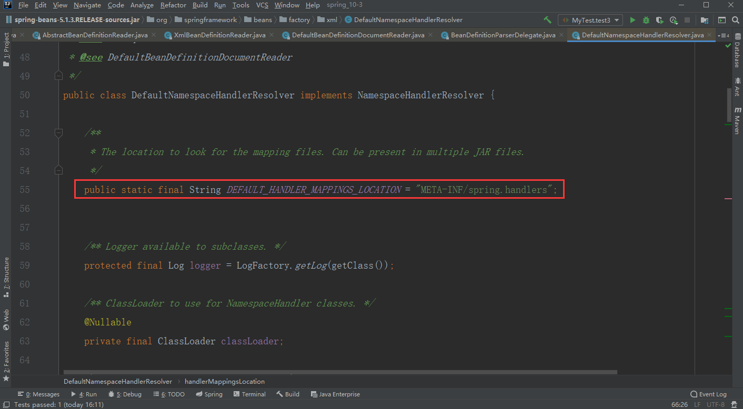Click spring-beans-5.1.3.RELEASE-sources.jar breadcrumb

[x=73, y=20]
